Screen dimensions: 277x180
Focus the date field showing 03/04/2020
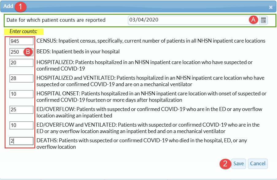click(187, 20)
